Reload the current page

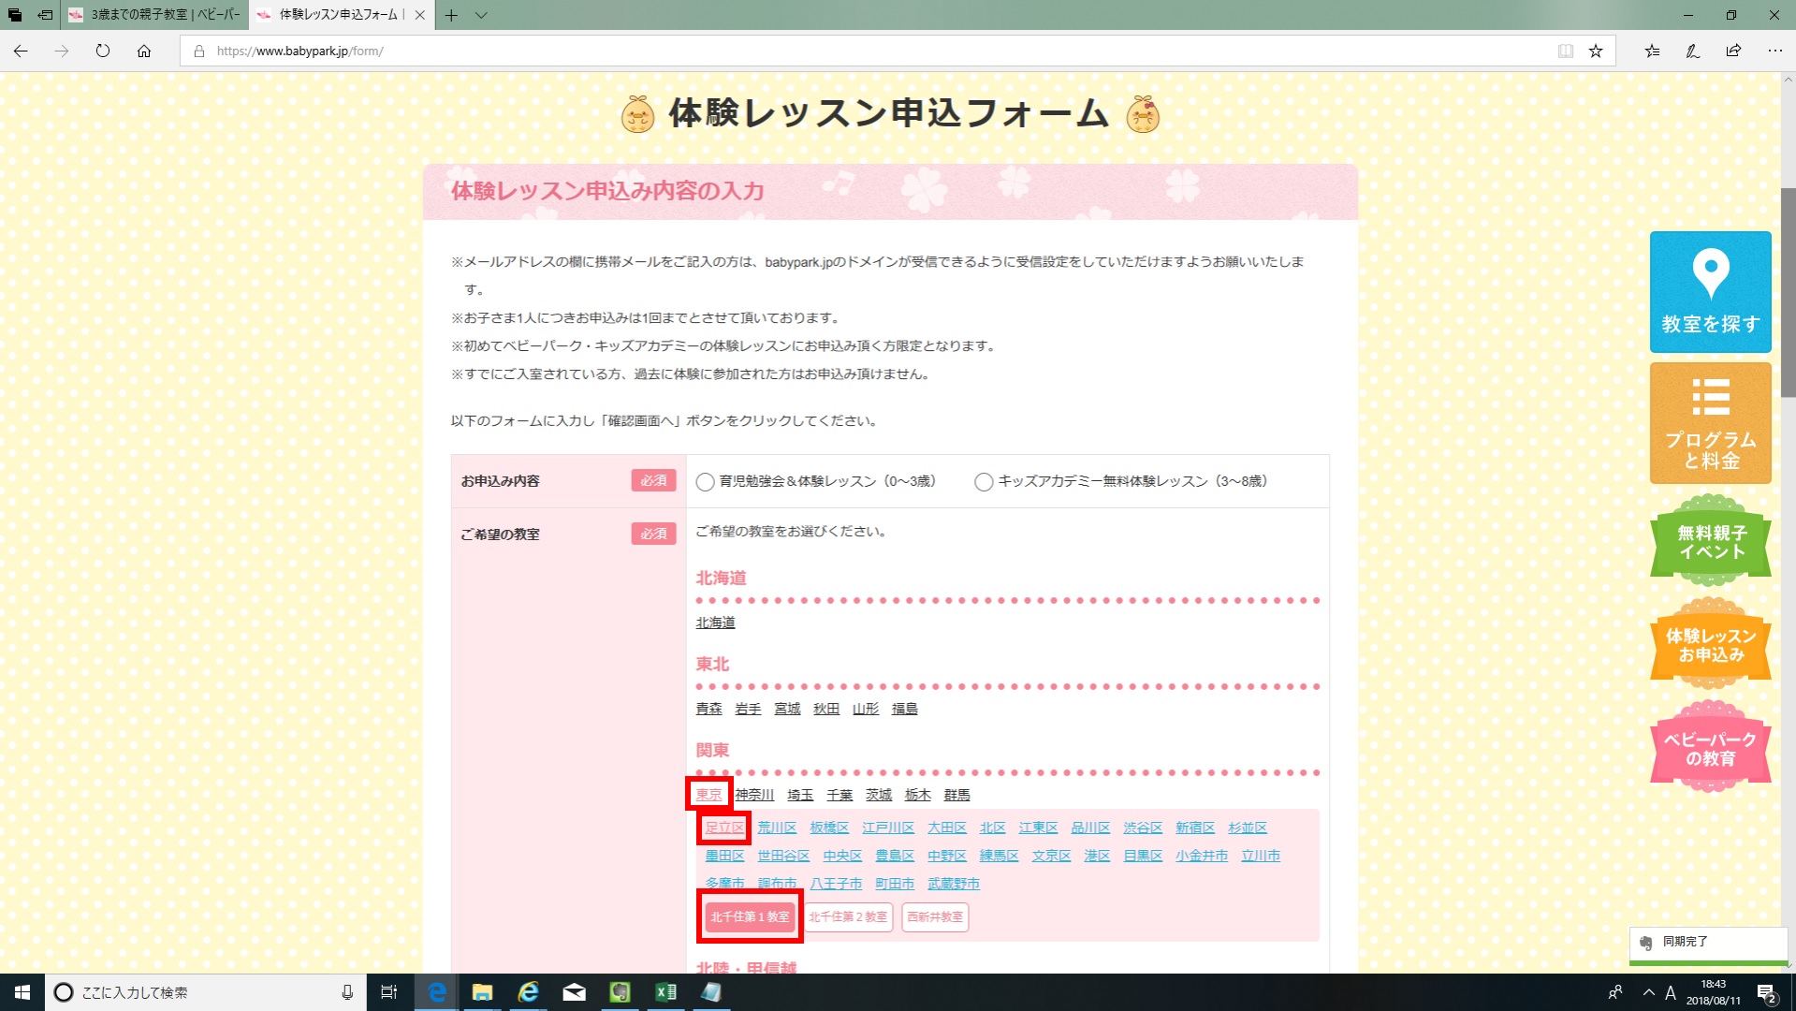(x=103, y=51)
